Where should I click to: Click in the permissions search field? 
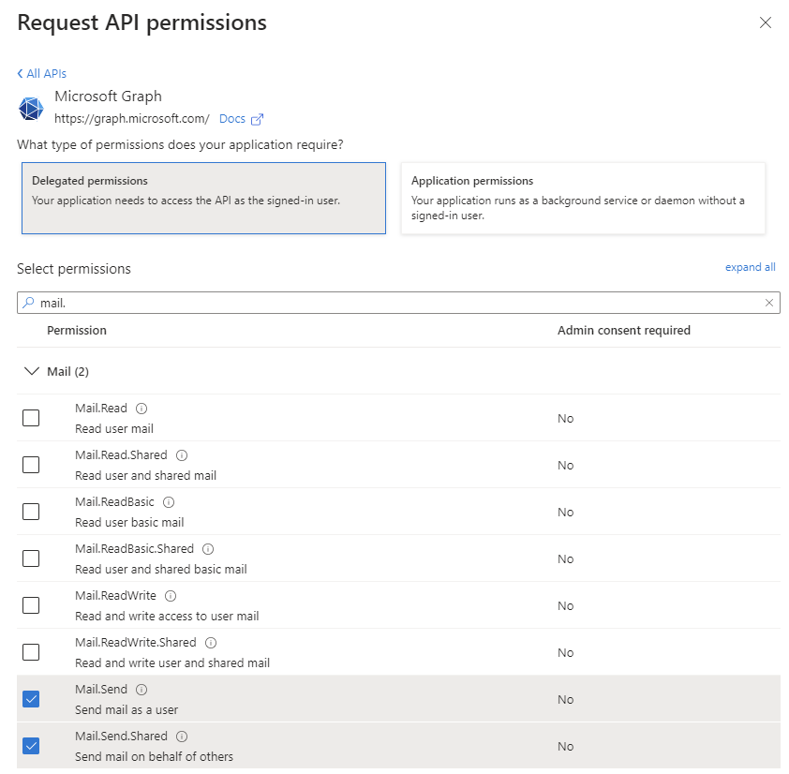[x=394, y=303]
